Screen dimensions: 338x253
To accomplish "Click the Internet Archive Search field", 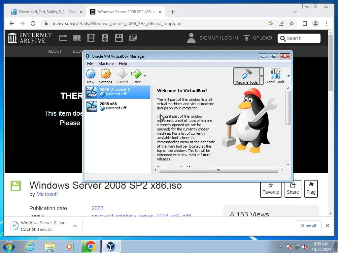I will coord(299,38).
